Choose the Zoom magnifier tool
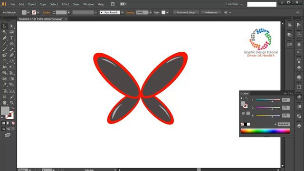This screenshot has width=304, height=171. (11, 103)
